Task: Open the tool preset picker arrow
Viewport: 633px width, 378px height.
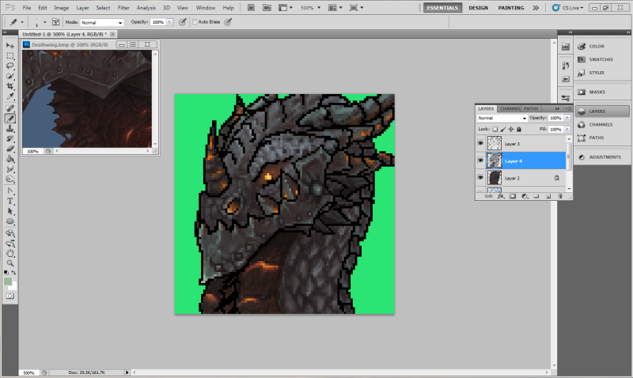Action: pos(22,22)
